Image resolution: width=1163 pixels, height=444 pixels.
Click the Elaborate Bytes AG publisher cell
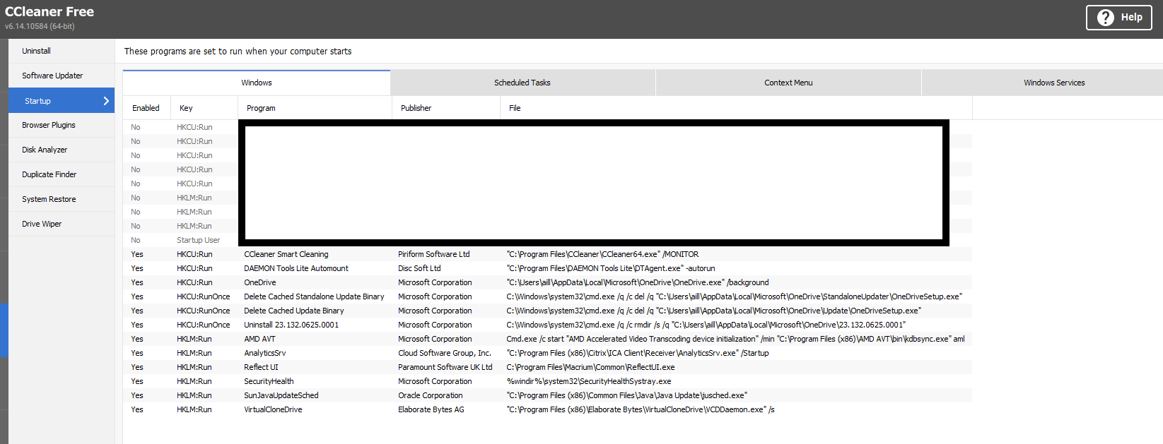(431, 409)
